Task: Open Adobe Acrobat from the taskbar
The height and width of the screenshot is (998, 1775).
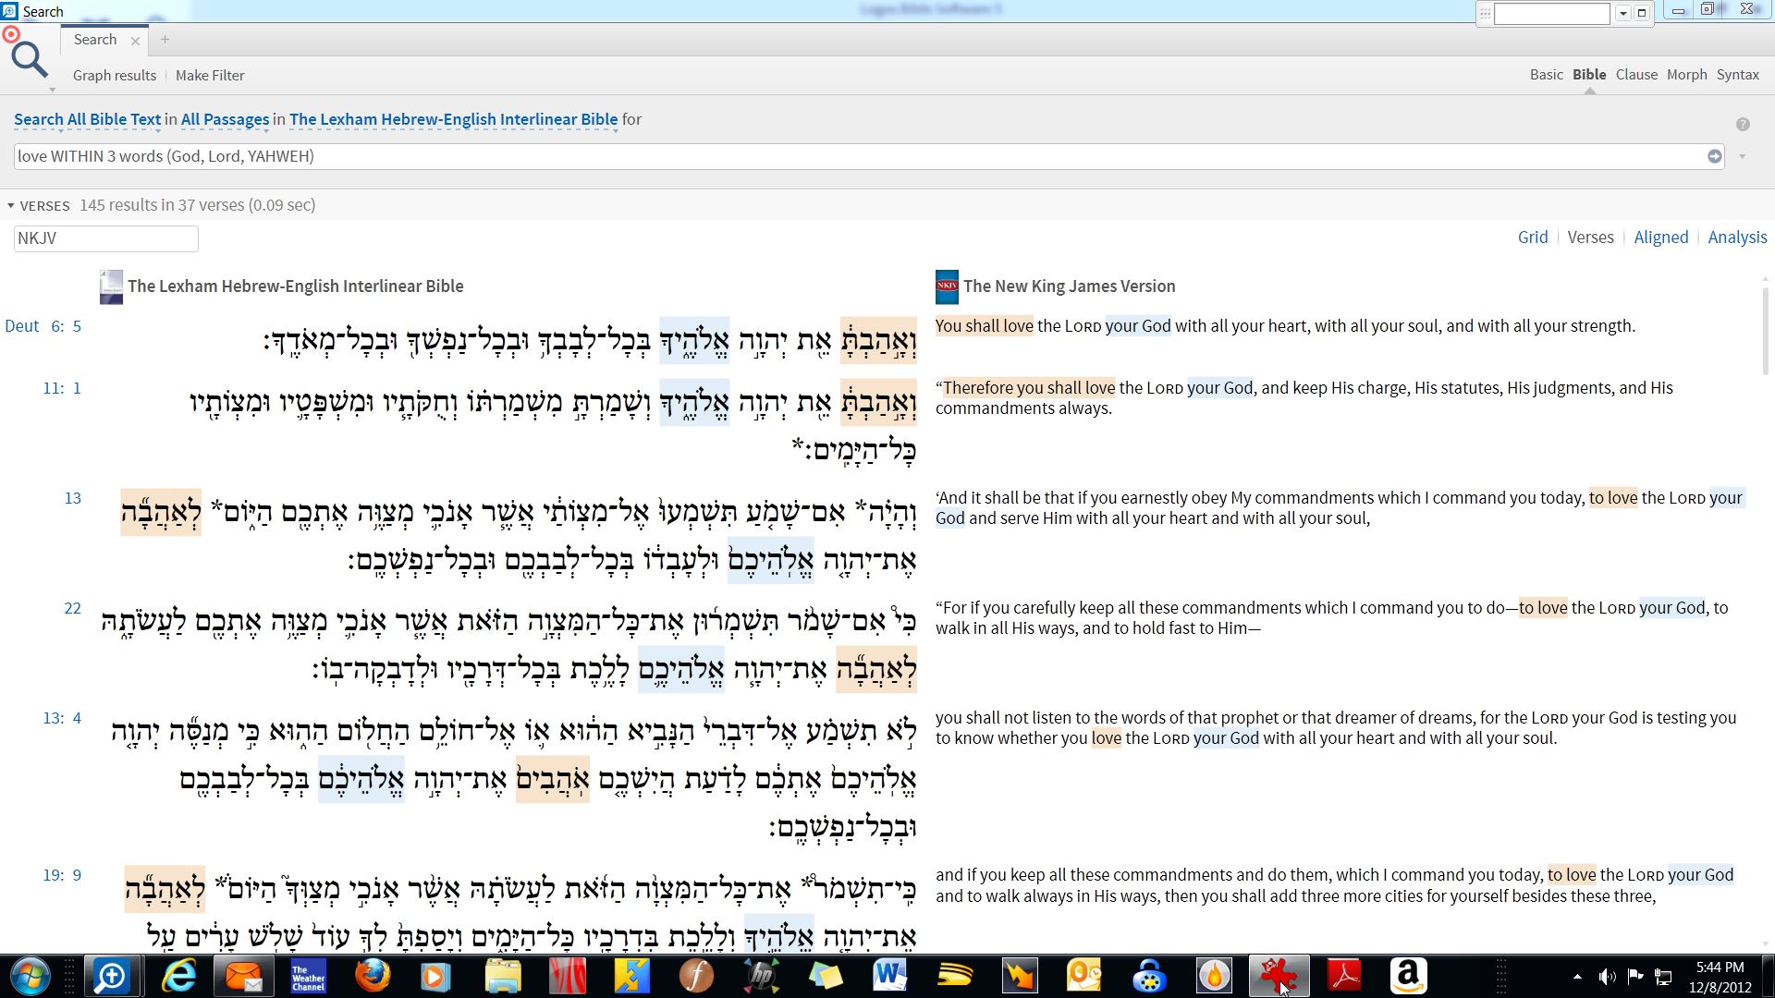Action: (x=1343, y=977)
